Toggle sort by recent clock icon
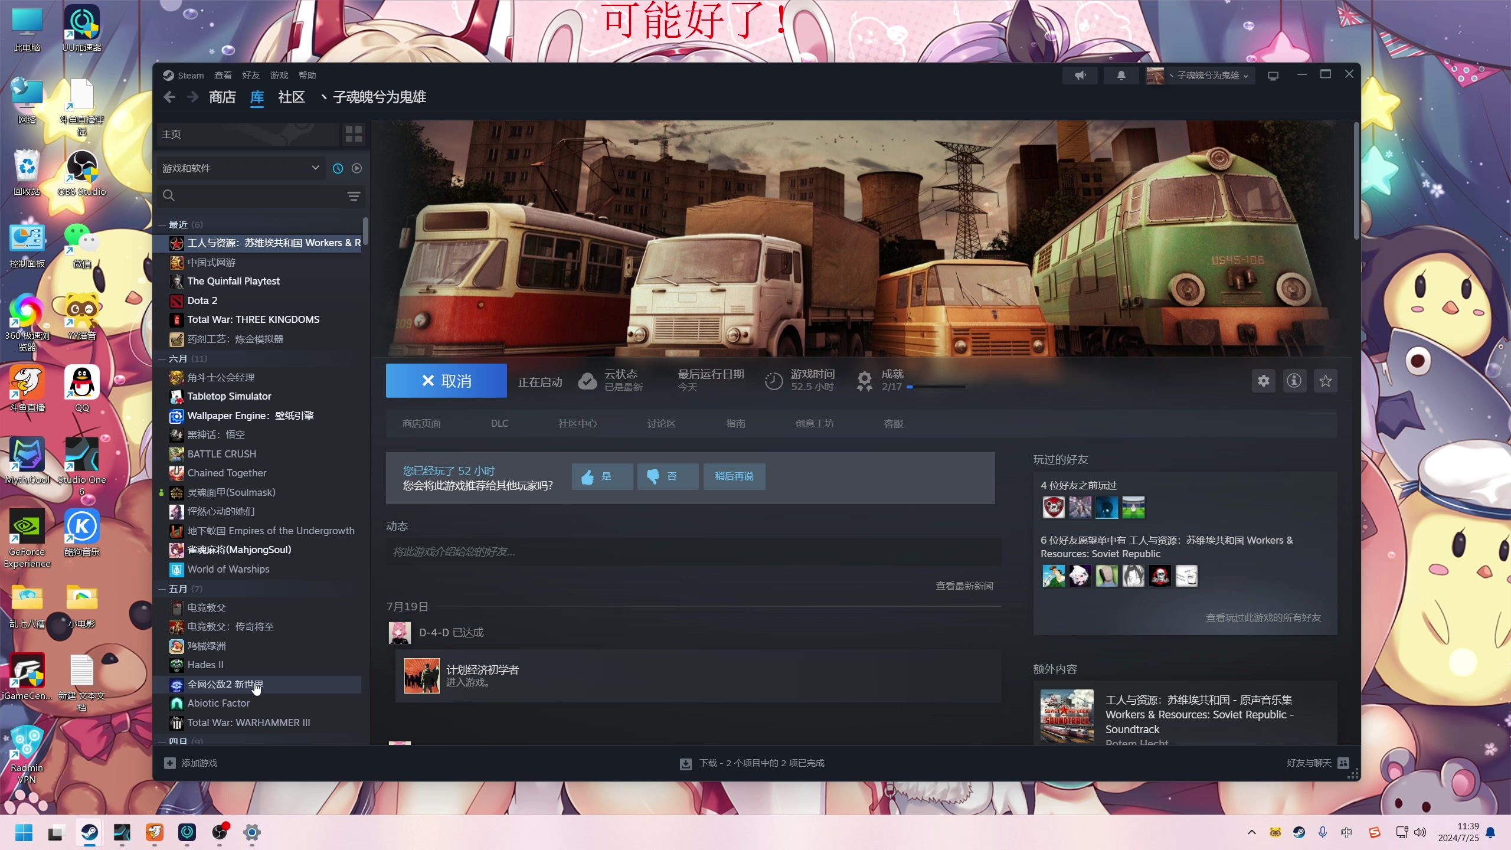1511x850 pixels. pos(338,168)
